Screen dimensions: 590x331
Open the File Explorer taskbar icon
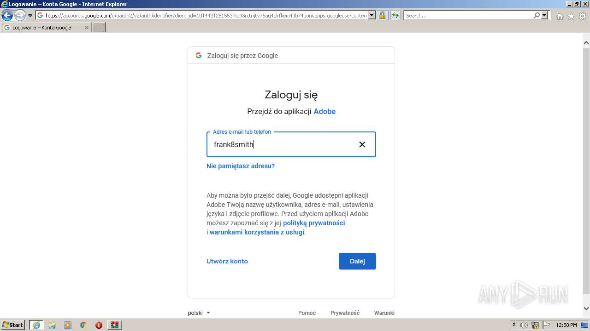52,325
